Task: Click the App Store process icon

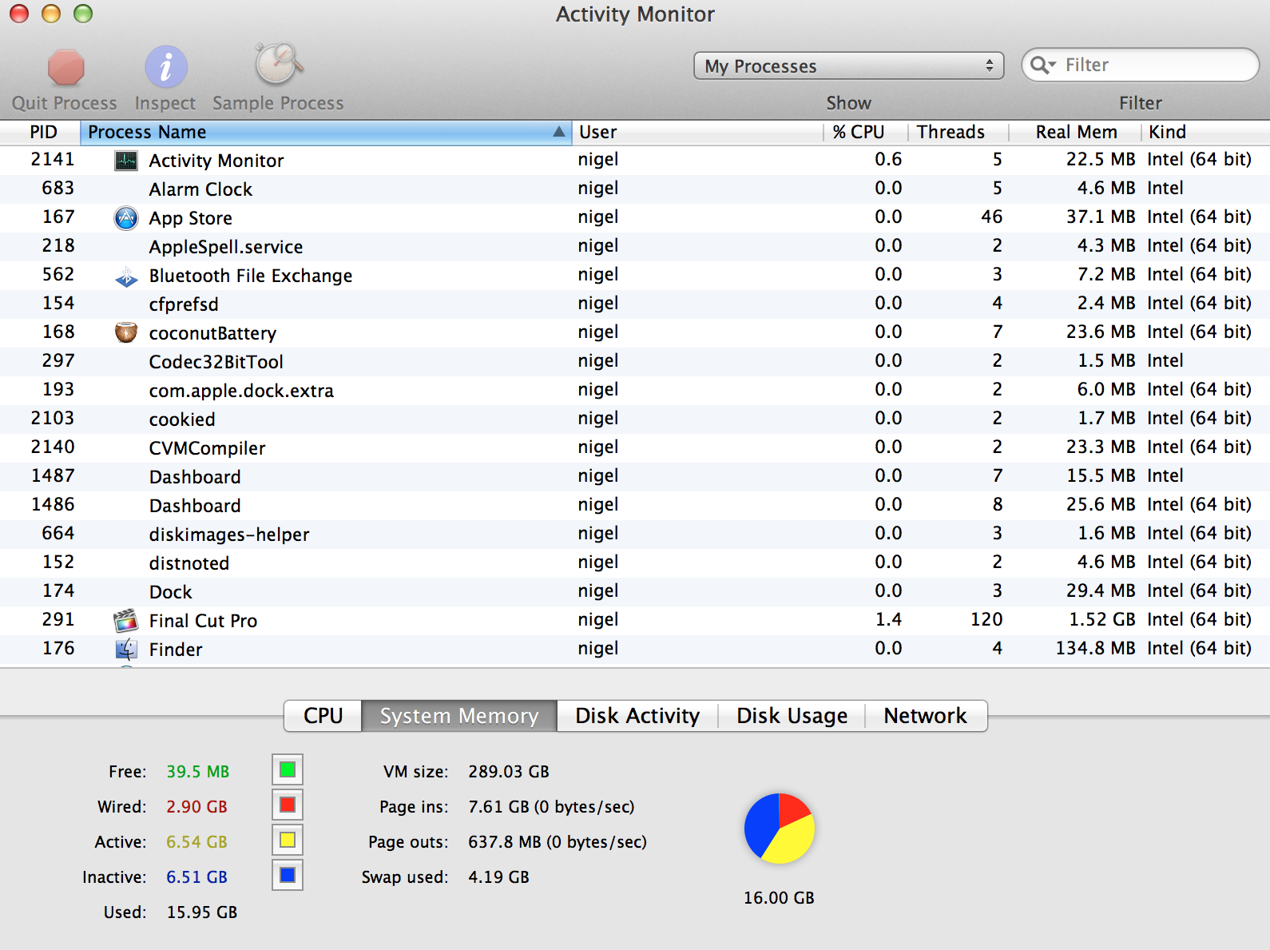Action: [126, 218]
